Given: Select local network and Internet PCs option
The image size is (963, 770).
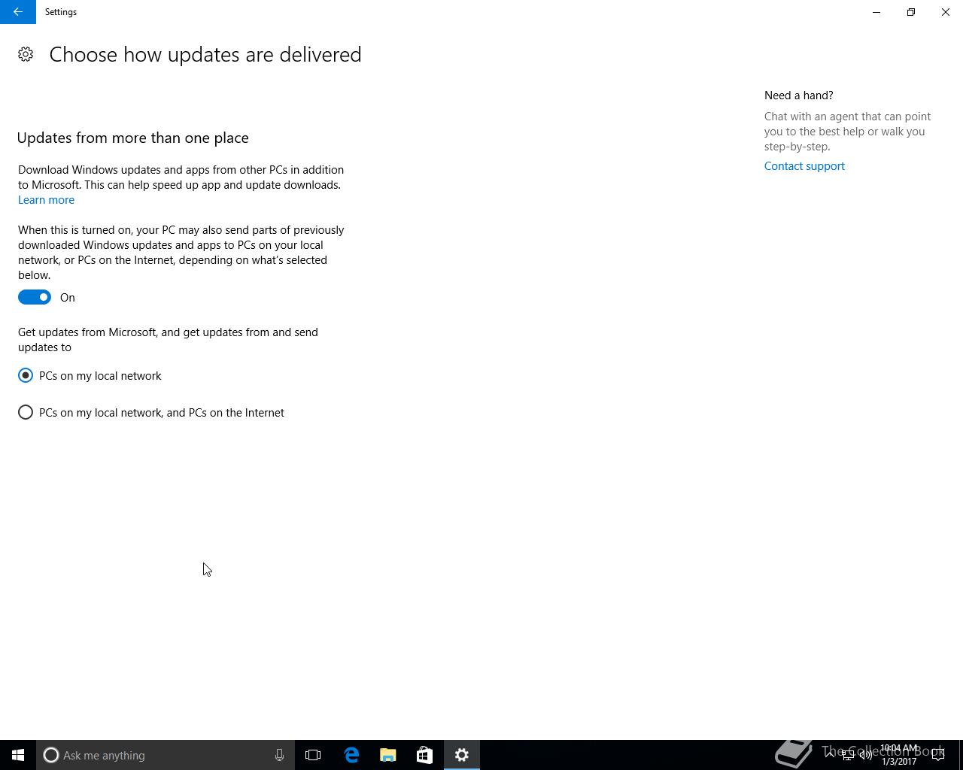Looking at the screenshot, I should coord(151,412).
